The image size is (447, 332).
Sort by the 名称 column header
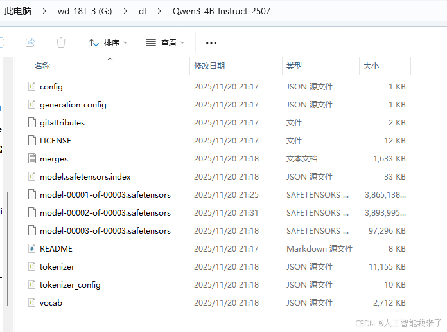click(42, 66)
